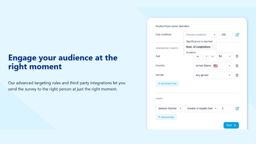Image resolution: width=256 pixels, height=144 pixels.
Task: Choose 'Num. of completions' option
Action: pos(200,47)
